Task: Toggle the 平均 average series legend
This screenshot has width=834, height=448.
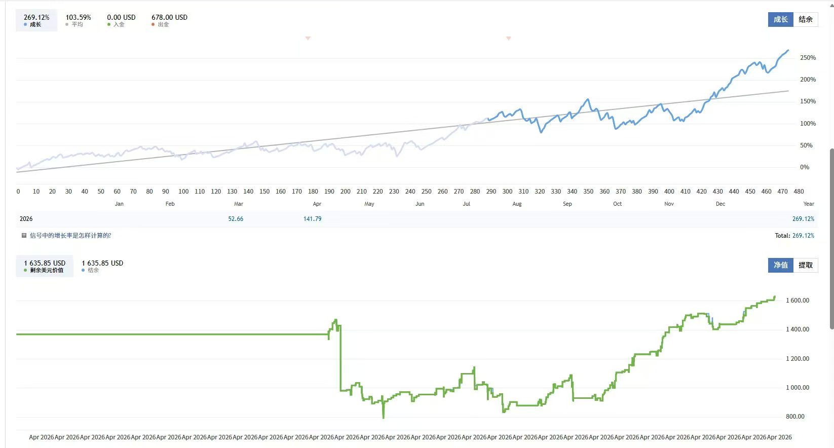Action: click(78, 20)
